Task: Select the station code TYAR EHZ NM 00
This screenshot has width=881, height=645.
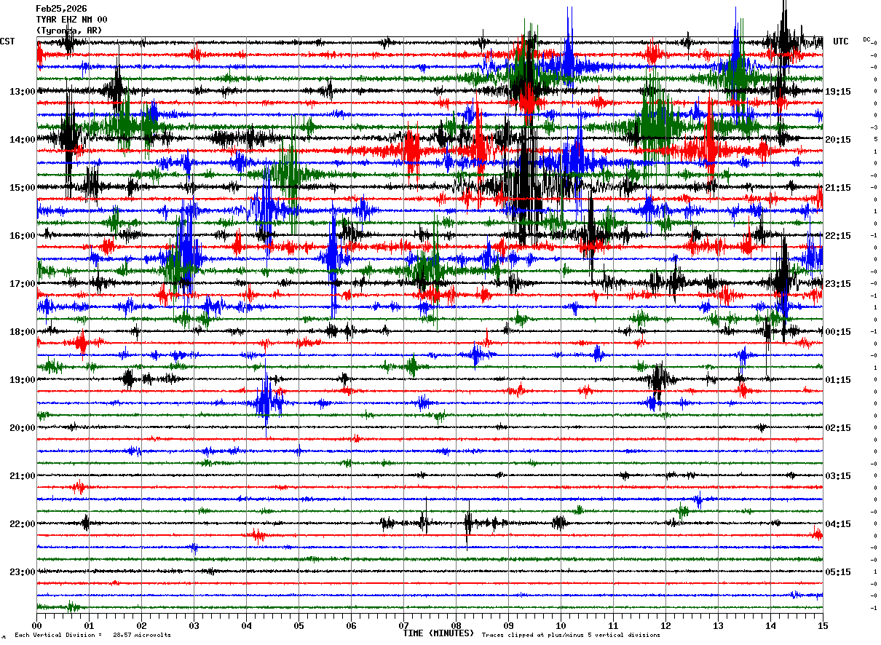Action: [71, 20]
